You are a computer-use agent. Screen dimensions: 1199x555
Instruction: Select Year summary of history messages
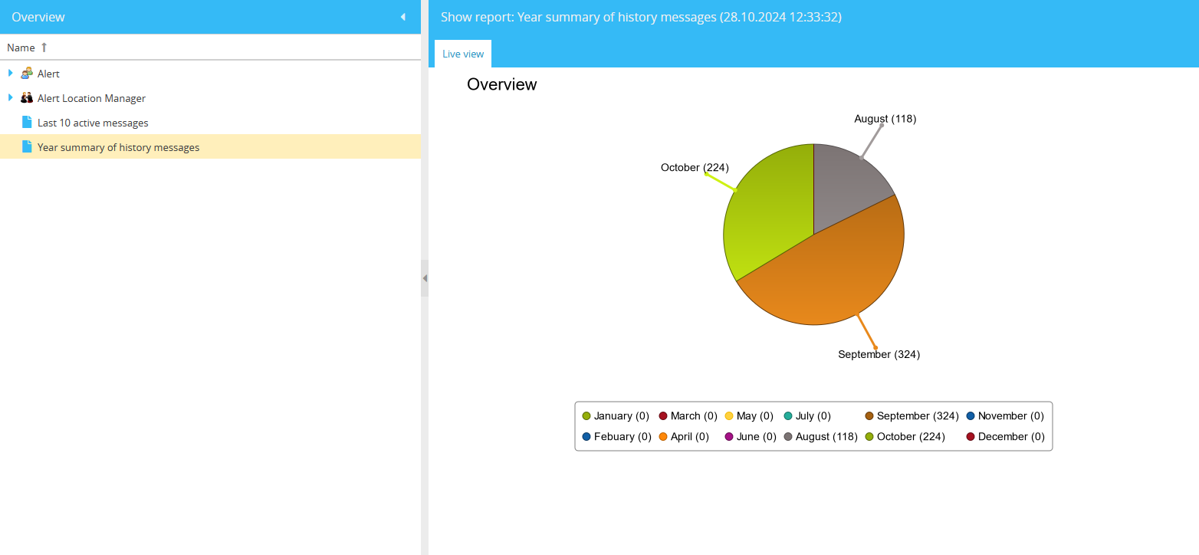pyautogui.click(x=118, y=147)
